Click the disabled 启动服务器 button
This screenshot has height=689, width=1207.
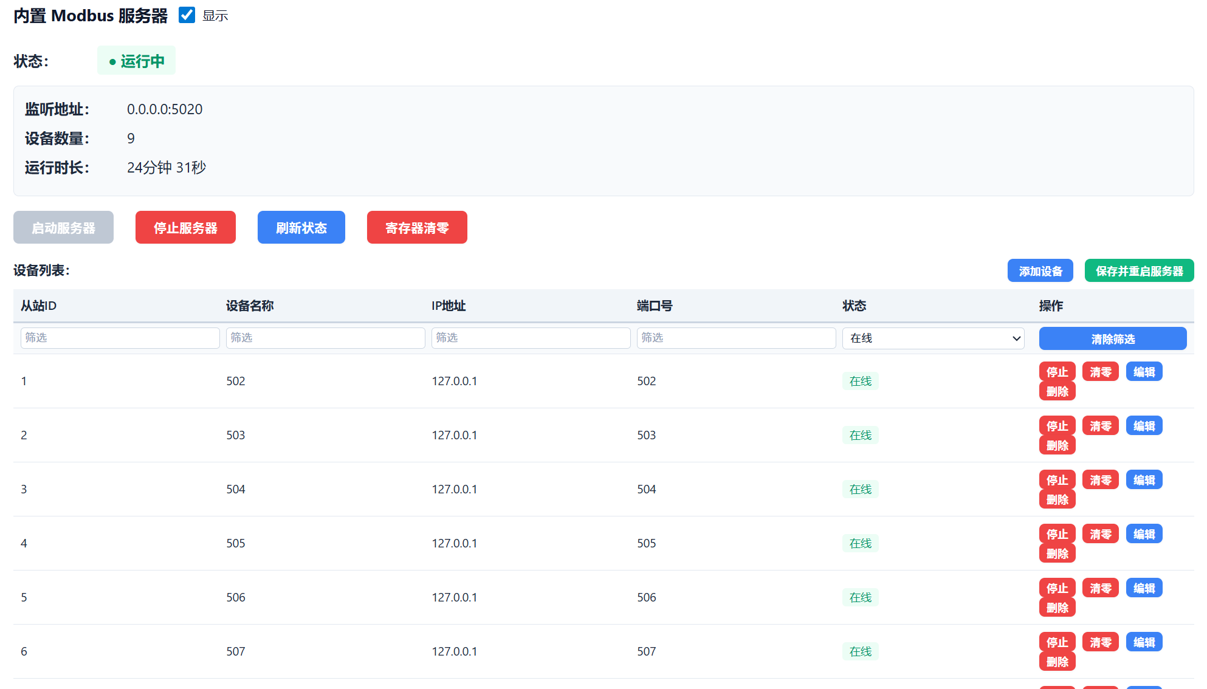click(x=63, y=227)
